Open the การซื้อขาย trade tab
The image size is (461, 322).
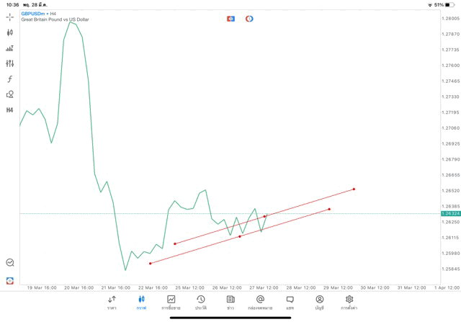click(x=171, y=302)
